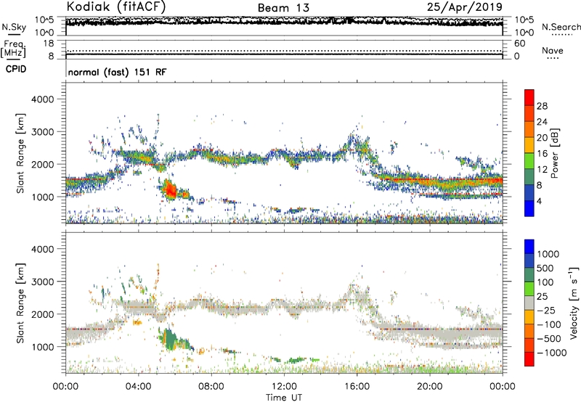This screenshot has height=402, width=581.
Task: Click the 'Time UT' axis label
Action: (x=284, y=398)
